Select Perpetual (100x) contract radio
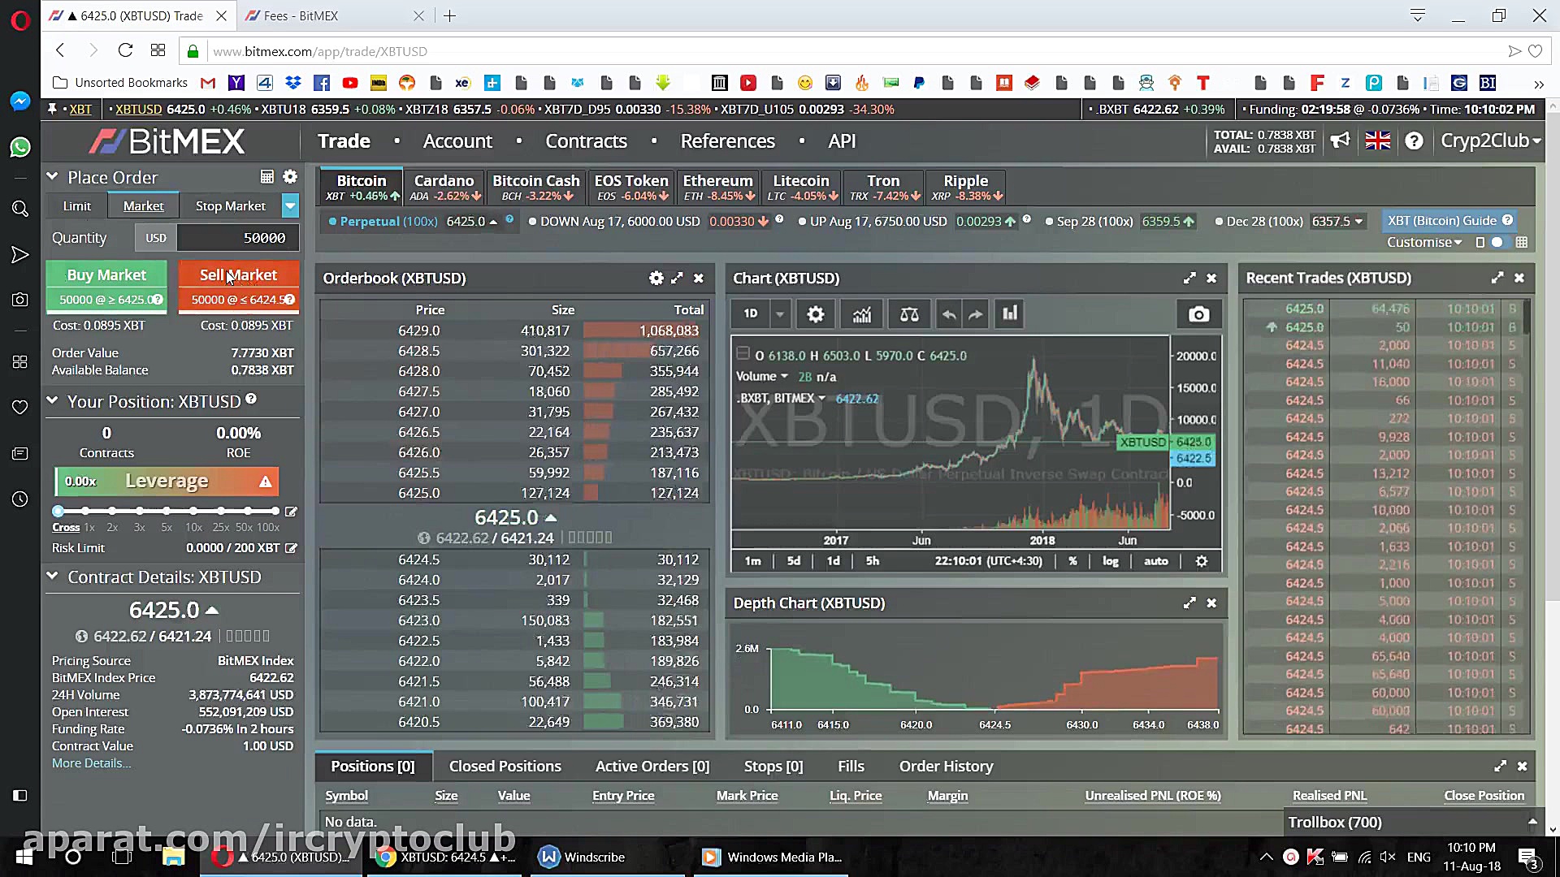The height and width of the screenshot is (877, 1560). tap(332, 221)
